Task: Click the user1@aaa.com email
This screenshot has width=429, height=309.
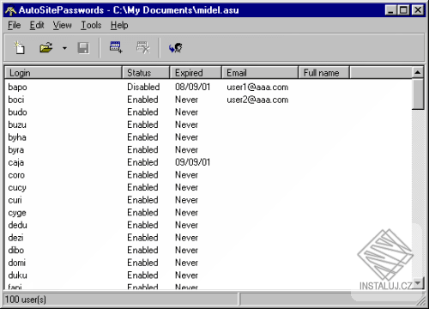Action: [x=257, y=88]
